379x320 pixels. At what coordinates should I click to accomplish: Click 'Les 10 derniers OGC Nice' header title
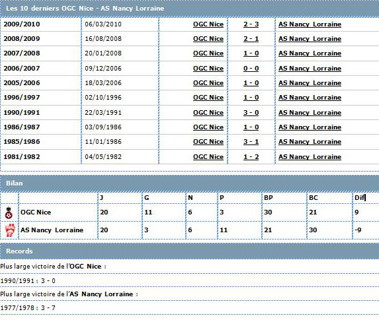85,9
